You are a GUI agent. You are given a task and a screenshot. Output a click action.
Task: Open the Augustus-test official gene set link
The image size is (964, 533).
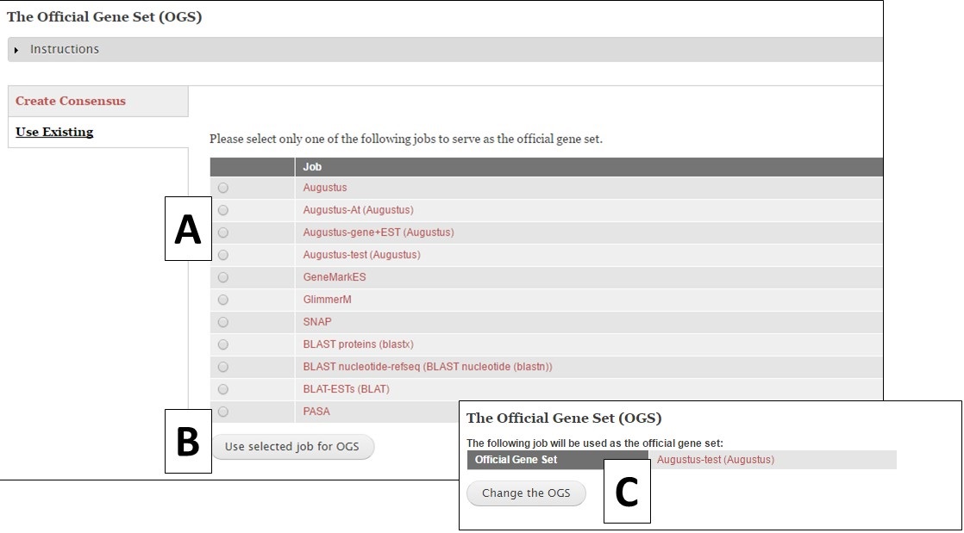pos(716,460)
